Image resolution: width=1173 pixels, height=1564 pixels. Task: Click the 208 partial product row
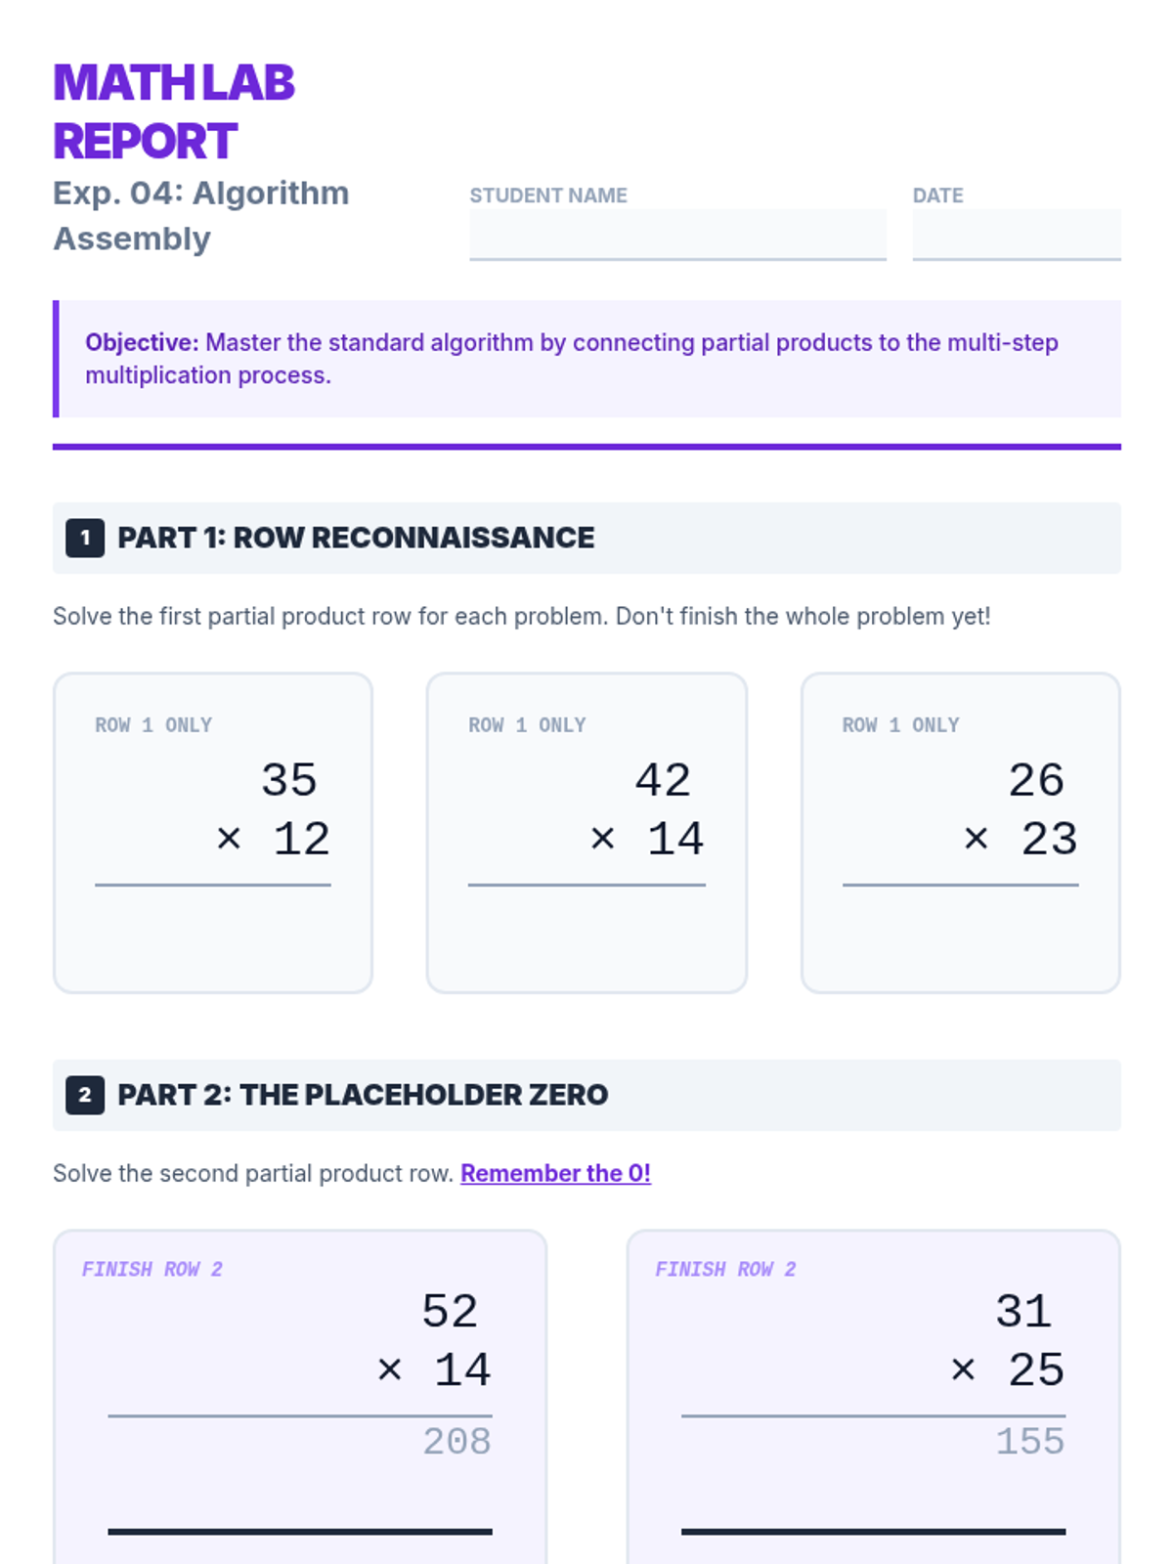[x=456, y=1442]
